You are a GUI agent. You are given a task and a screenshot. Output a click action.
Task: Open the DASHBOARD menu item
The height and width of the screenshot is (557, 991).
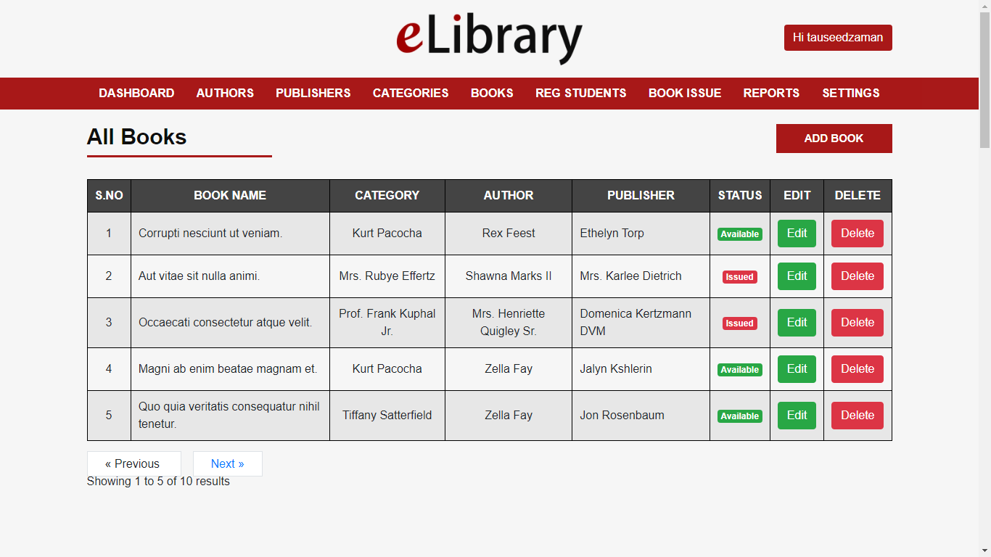pos(136,93)
